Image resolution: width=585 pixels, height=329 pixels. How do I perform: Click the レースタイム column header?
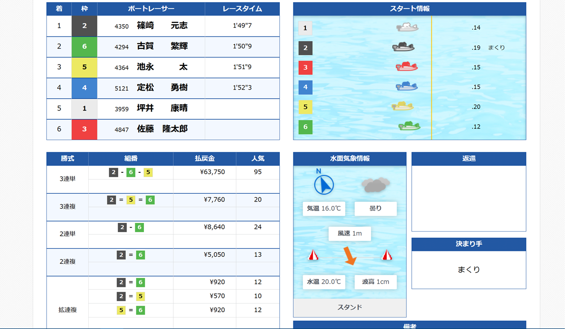tap(242, 9)
